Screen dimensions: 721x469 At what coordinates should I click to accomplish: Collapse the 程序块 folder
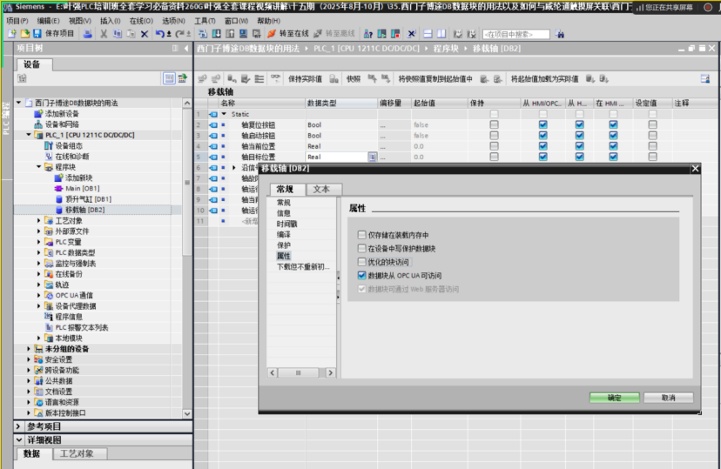39,167
